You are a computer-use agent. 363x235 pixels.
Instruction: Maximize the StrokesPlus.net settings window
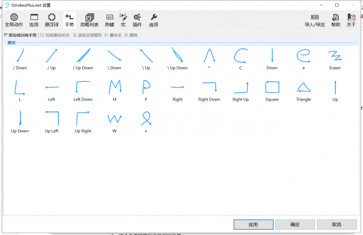point(337,5)
